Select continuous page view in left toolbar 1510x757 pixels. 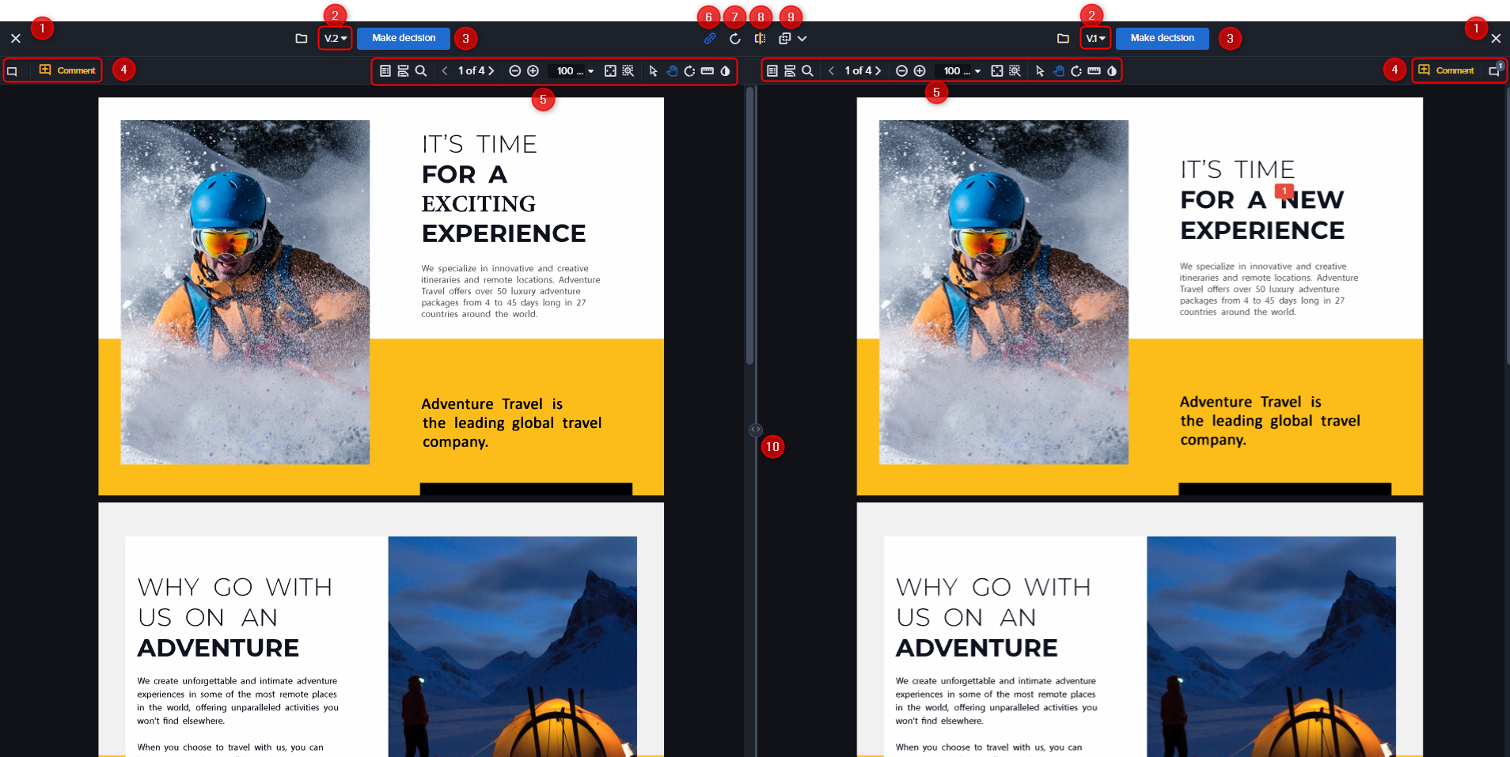403,70
